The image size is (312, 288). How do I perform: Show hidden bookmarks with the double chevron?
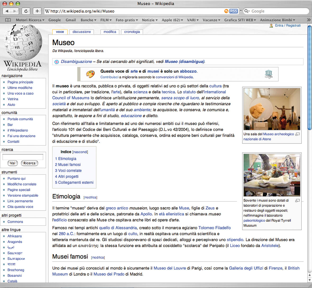tap(309, 20)
